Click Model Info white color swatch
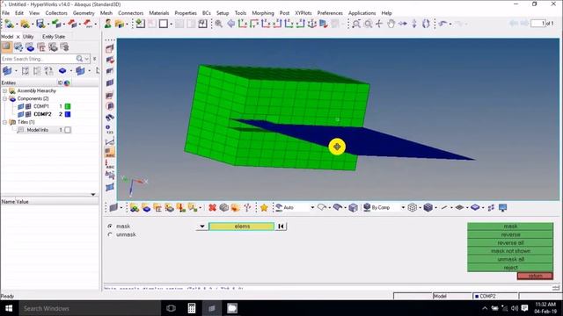This screenshot has height=316, width=563. (68, 130)
